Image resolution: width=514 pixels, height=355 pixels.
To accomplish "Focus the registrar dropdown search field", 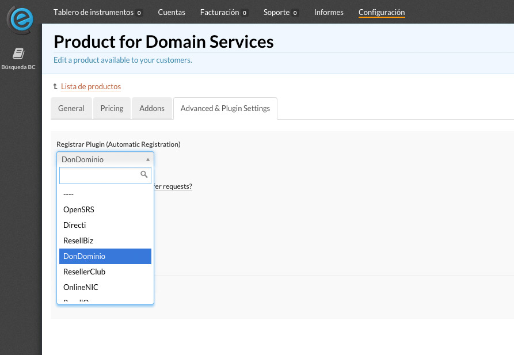I will [105, 175].
